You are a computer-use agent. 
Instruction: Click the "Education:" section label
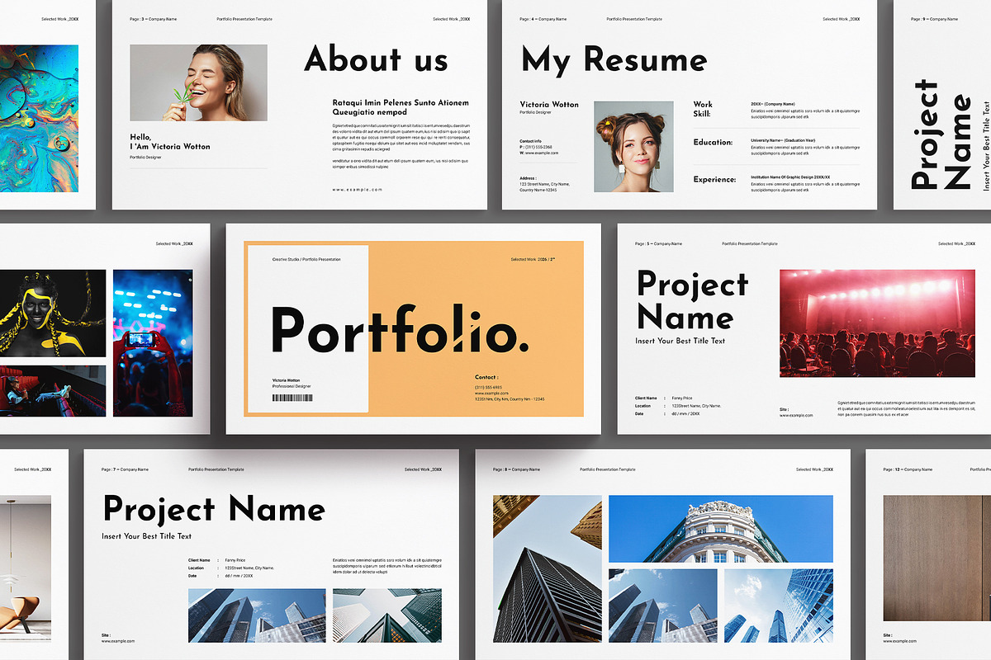click(714, 143)
